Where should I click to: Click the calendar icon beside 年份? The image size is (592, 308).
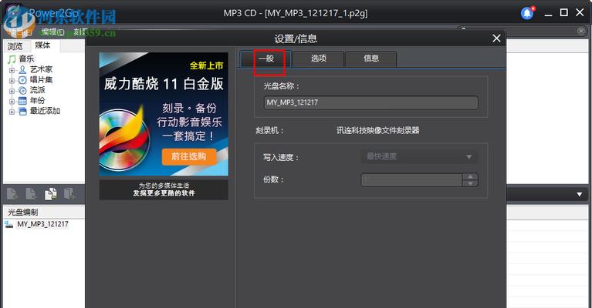(x=22, y=101)
